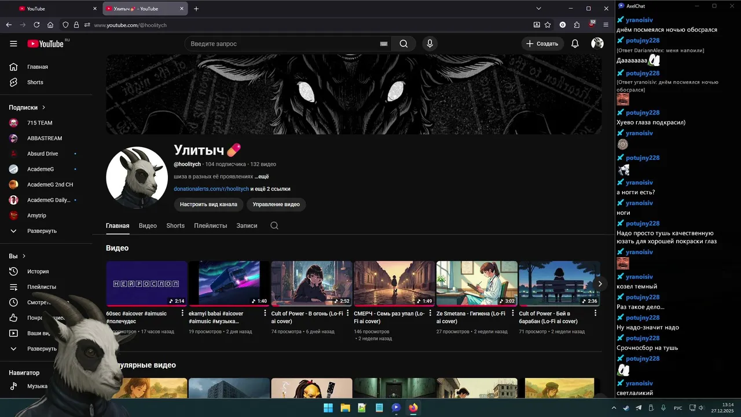Switch to the Плейлисты channel tab
The height and width of the screenshot is (417, 741).
tap(211, 225)
